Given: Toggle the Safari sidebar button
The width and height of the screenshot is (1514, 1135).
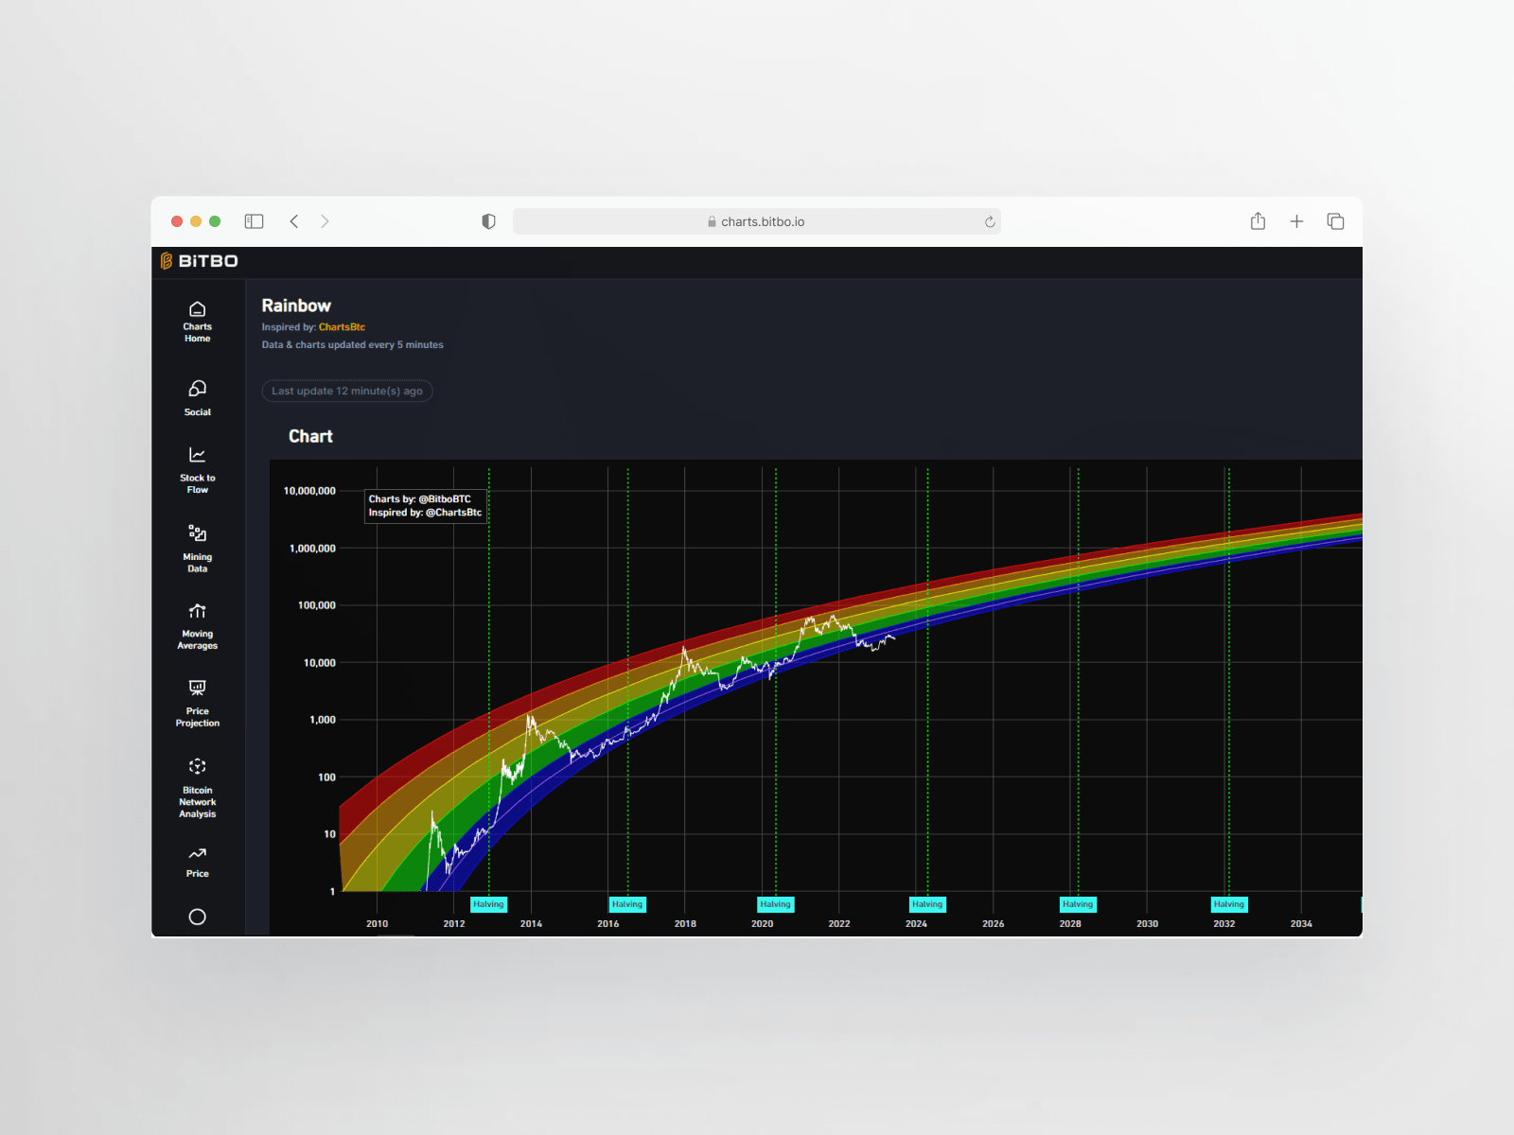Looking at the screenshot, I should pyautogui.click(x=254, y=221).
